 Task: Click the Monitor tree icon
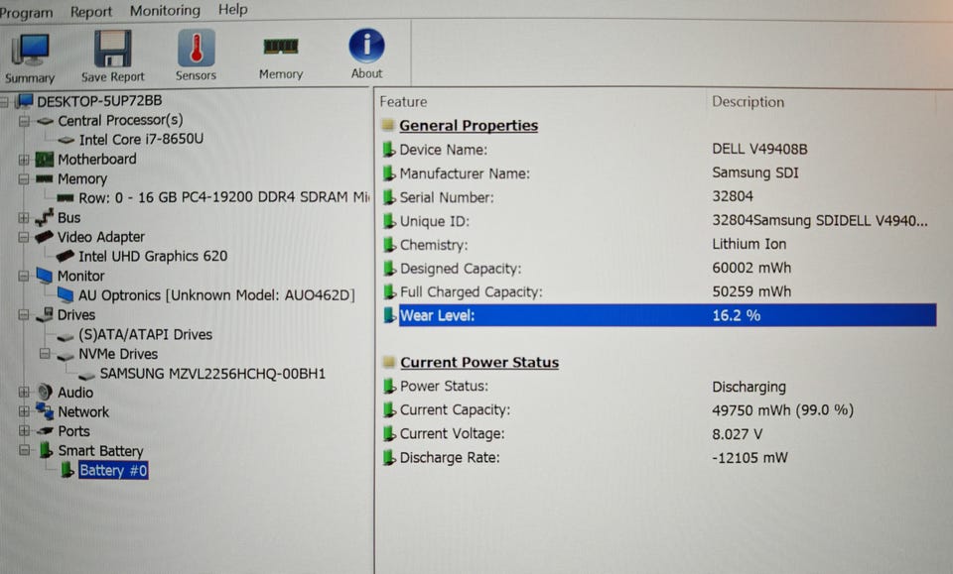[45, 276]
